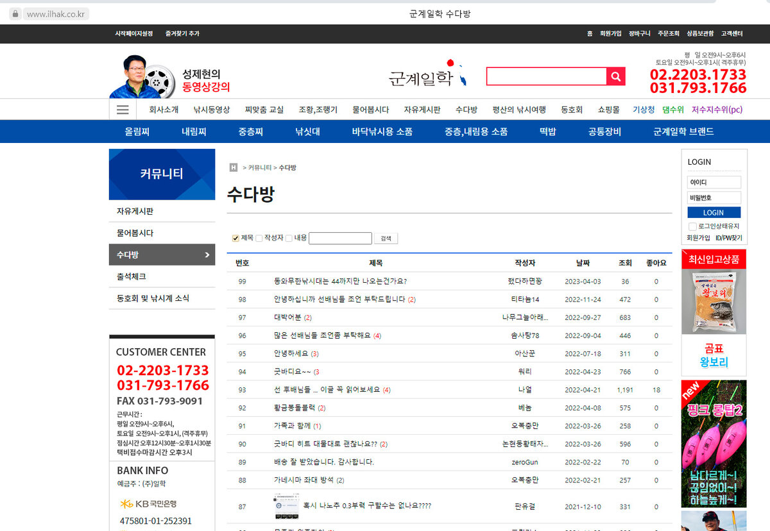The width and height of the screenshot is (770, 531).
Task: Enable the 작성자 search checkbox
Action: [259, 238]
